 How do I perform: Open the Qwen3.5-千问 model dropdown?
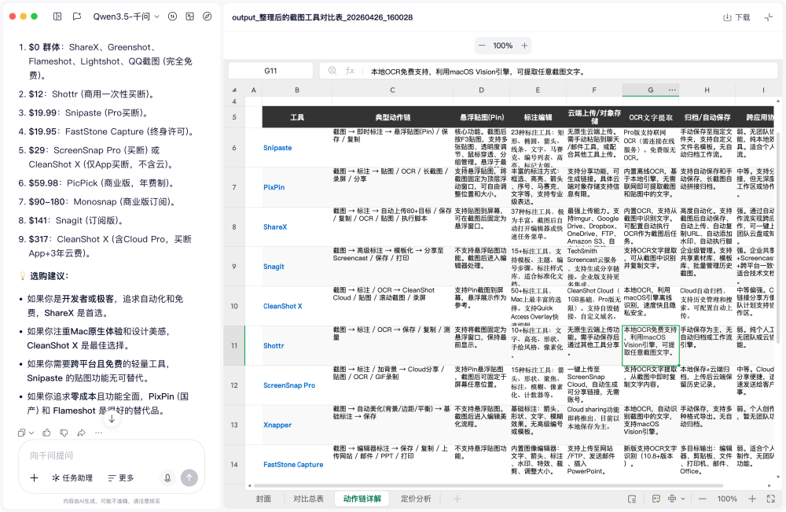pos(127,17)
